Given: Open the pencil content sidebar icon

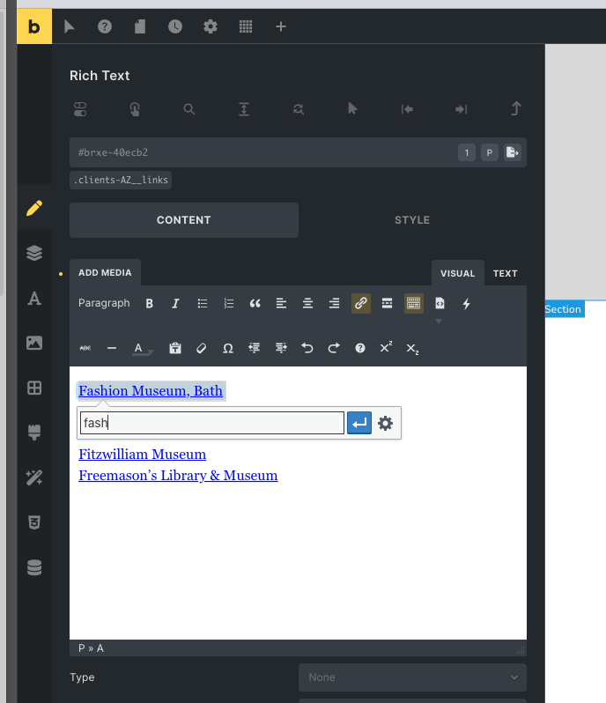Looking at the screenshot, I should (34, 208).
